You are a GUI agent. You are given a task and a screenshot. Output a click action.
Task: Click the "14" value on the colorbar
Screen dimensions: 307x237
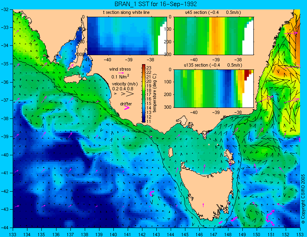(x=149, y=108)
